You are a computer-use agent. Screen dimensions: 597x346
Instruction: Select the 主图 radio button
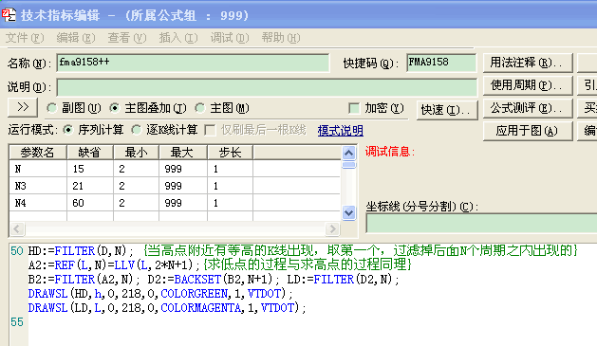tap(200, 108)
